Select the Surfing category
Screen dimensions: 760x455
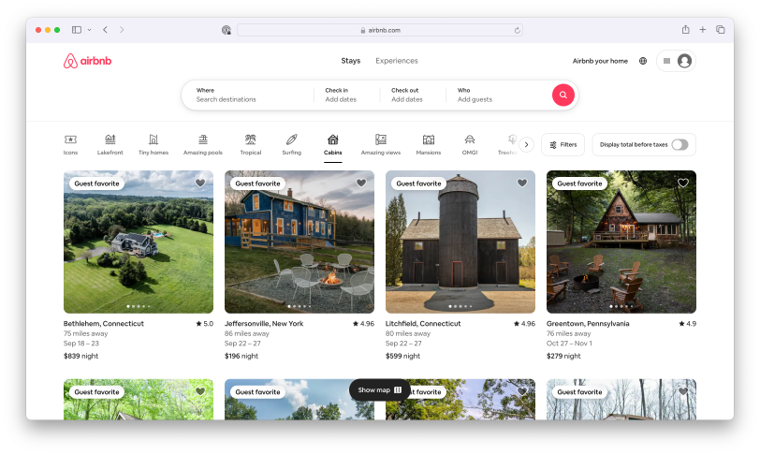291,144
